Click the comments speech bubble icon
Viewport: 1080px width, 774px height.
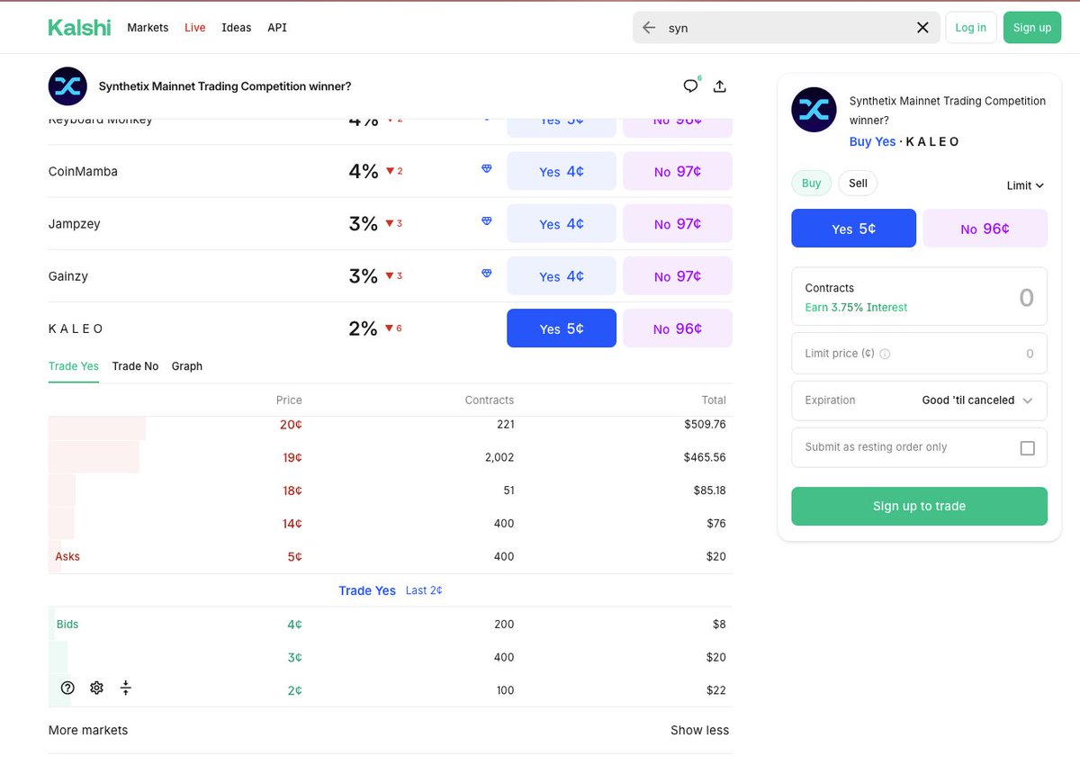690,86
